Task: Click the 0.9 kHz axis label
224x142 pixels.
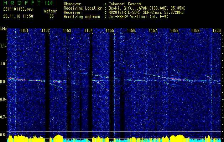Action: 3,82
